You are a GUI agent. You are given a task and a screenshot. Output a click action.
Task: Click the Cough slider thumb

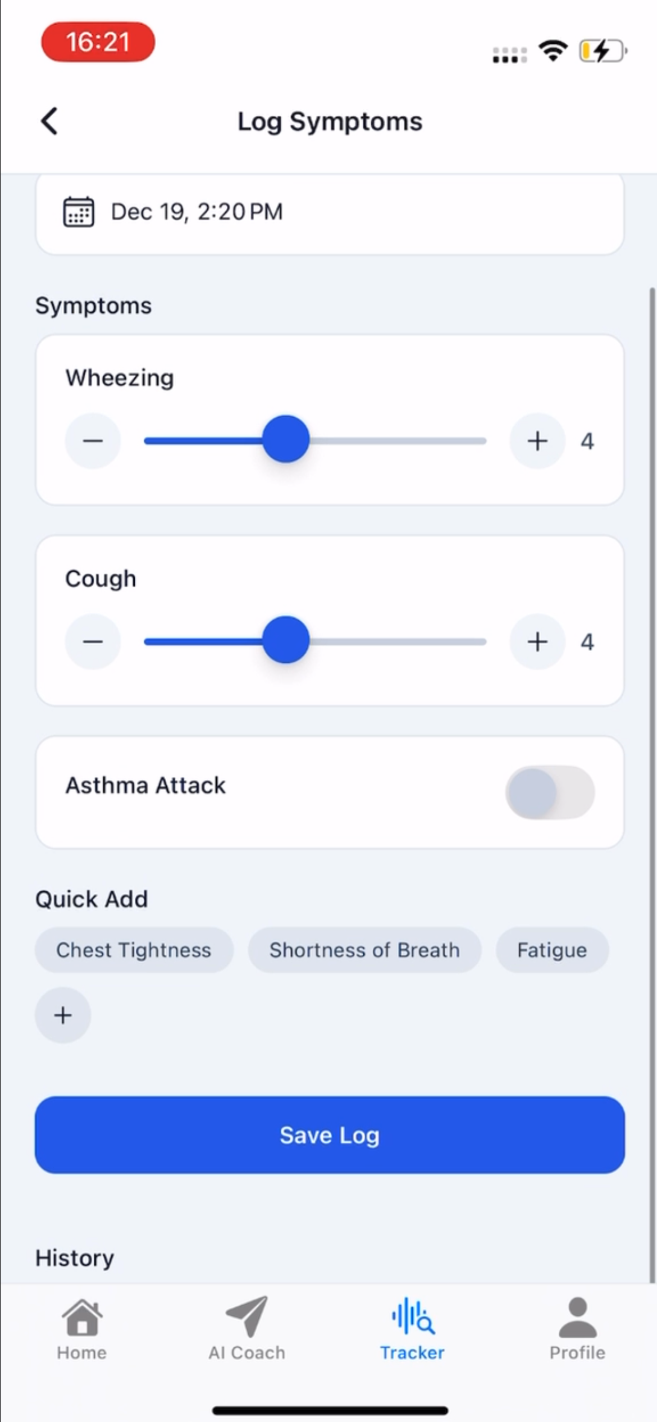coord(286,640)
